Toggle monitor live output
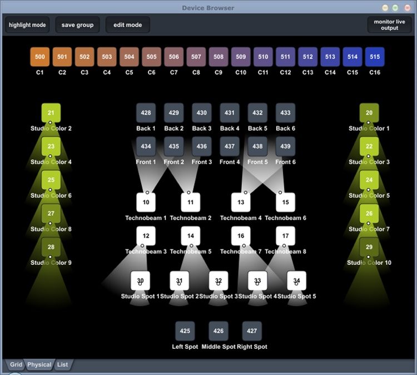The height and width of the screenshot is (375, 417). coord(389,25)
